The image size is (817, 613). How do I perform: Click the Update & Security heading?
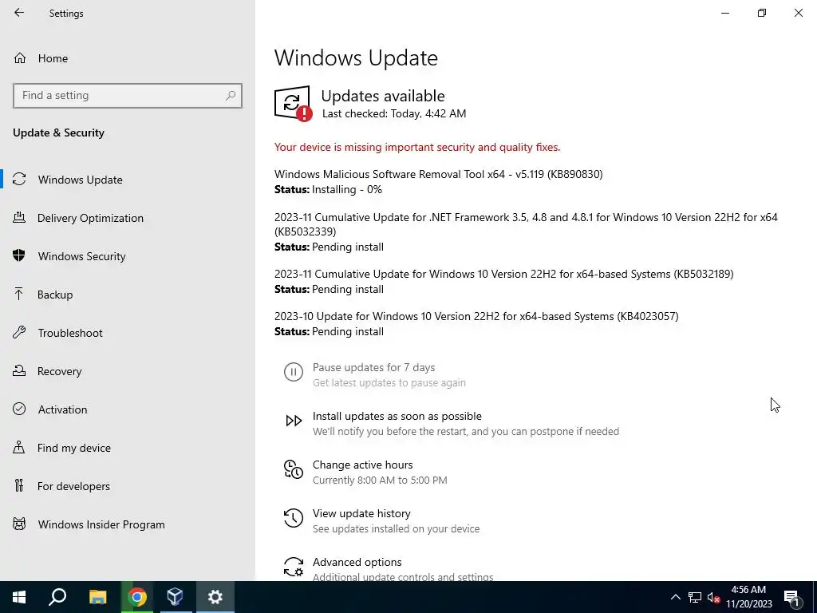pyautogui.click(x=58, y=132)
